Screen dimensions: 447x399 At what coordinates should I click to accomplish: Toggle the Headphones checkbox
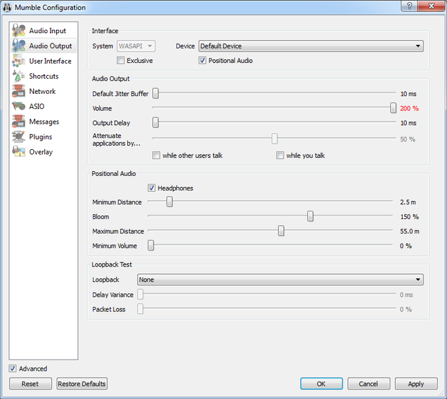(152, 188)
